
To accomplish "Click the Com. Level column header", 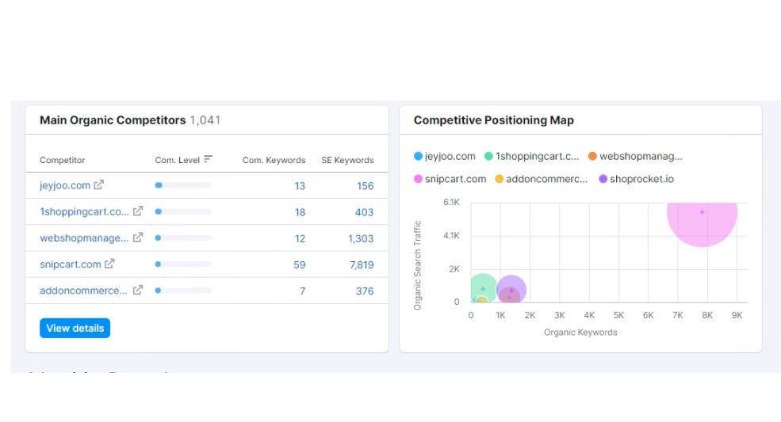I will 178,160.
